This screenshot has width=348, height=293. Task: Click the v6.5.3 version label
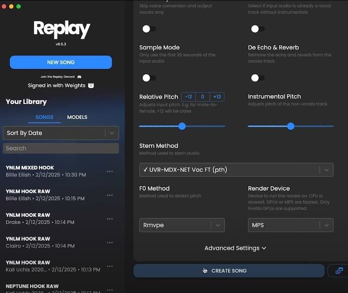(x=61, y=44)
